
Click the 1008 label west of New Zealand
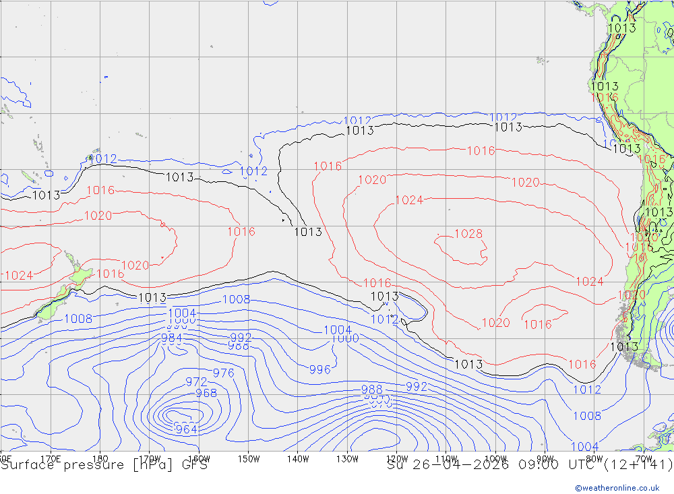click(x=78, y=319)
